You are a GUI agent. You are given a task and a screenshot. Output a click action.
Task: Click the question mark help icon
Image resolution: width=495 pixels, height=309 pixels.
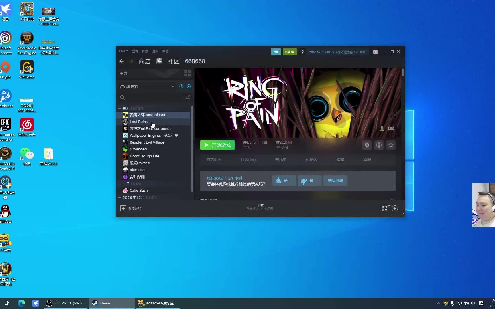[302, 52]
